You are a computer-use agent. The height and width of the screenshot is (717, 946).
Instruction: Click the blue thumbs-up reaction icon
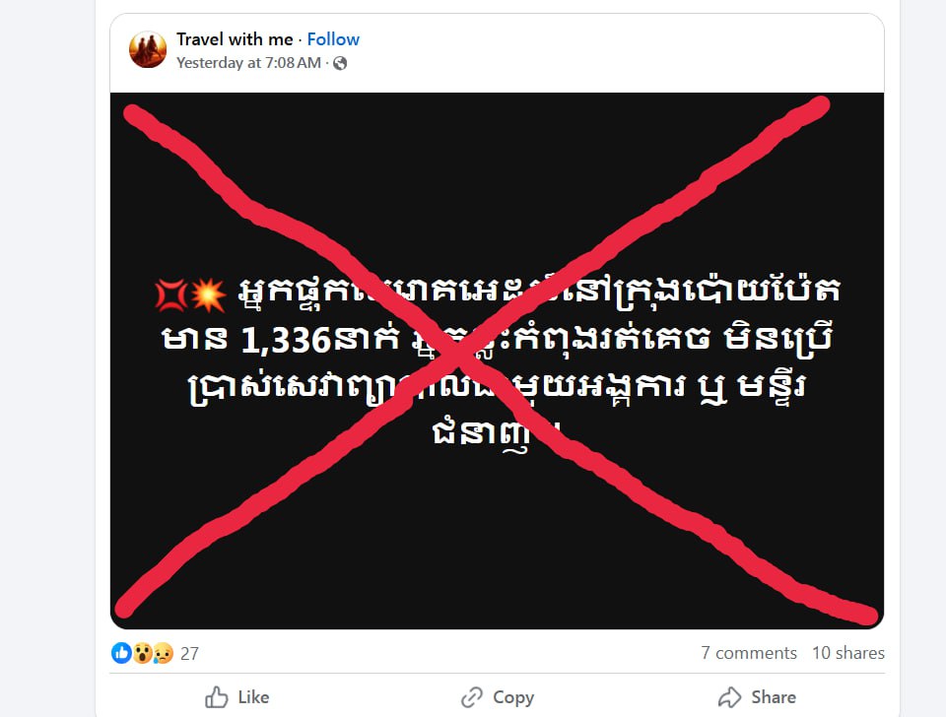click(x=121, y=652)
